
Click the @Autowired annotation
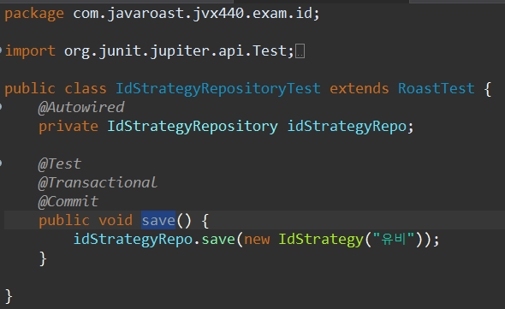click(x=81, y=107)
